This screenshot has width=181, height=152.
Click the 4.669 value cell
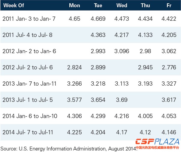(98, 19)
